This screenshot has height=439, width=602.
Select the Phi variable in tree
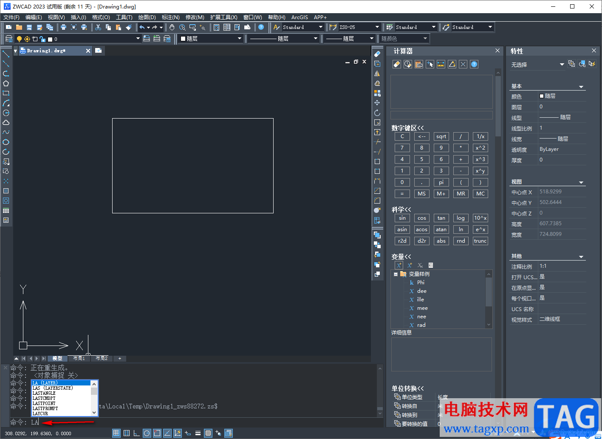click(x=421, y=283)
